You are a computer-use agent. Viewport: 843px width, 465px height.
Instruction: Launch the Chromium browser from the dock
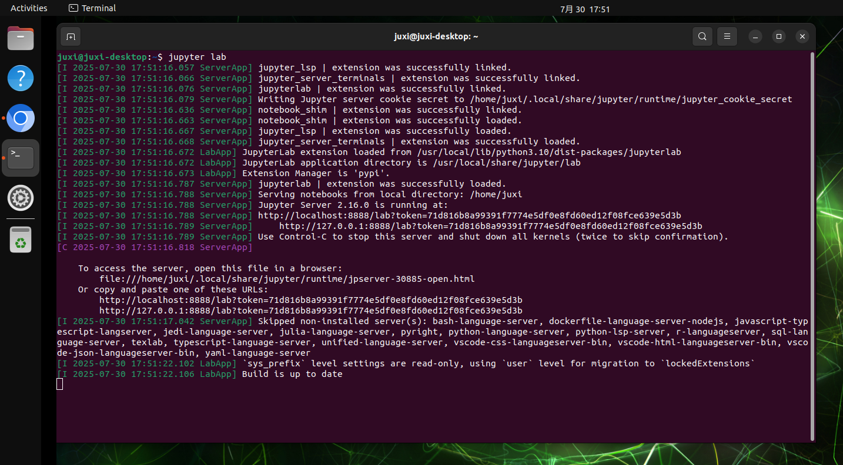(21, 118)
